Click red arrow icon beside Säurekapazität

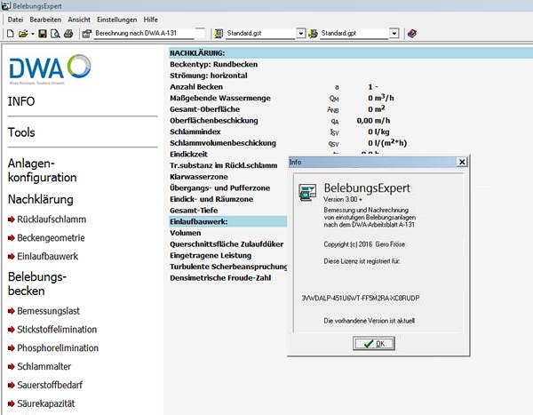12,404
